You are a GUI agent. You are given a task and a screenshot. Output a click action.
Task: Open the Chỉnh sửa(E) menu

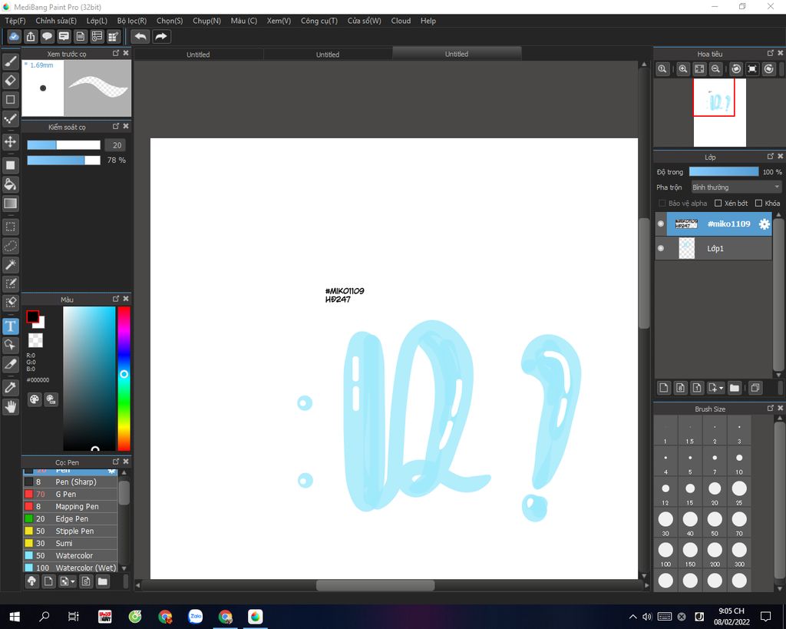(56, 21)
